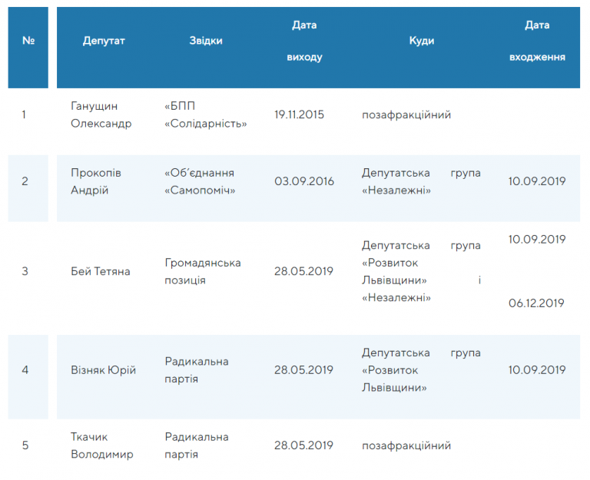
Task: Click позафракційний in row one
Action: tap(406, 114)
